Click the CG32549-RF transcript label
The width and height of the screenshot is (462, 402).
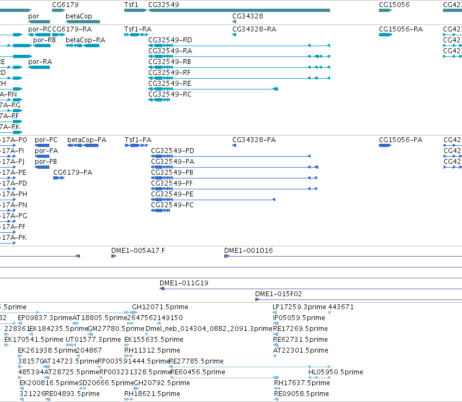[169, 73]
